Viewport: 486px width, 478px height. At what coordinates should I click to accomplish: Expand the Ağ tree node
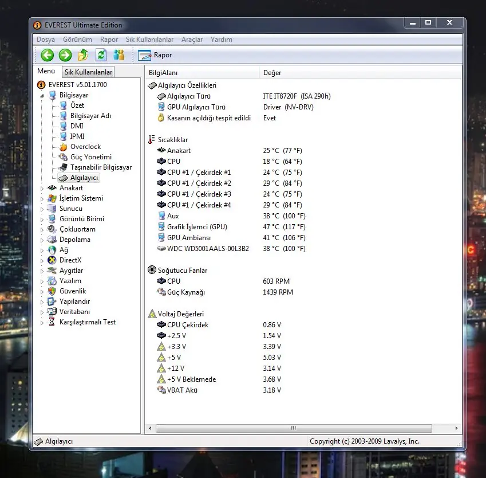42,250
